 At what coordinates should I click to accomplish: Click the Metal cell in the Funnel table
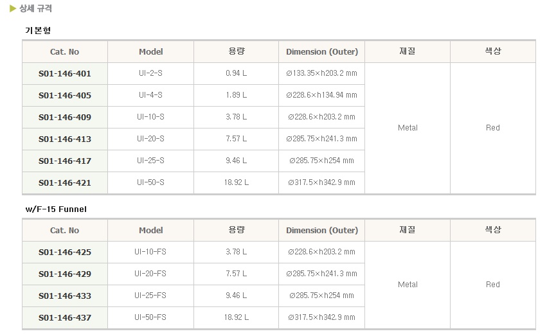click(408, 285)
